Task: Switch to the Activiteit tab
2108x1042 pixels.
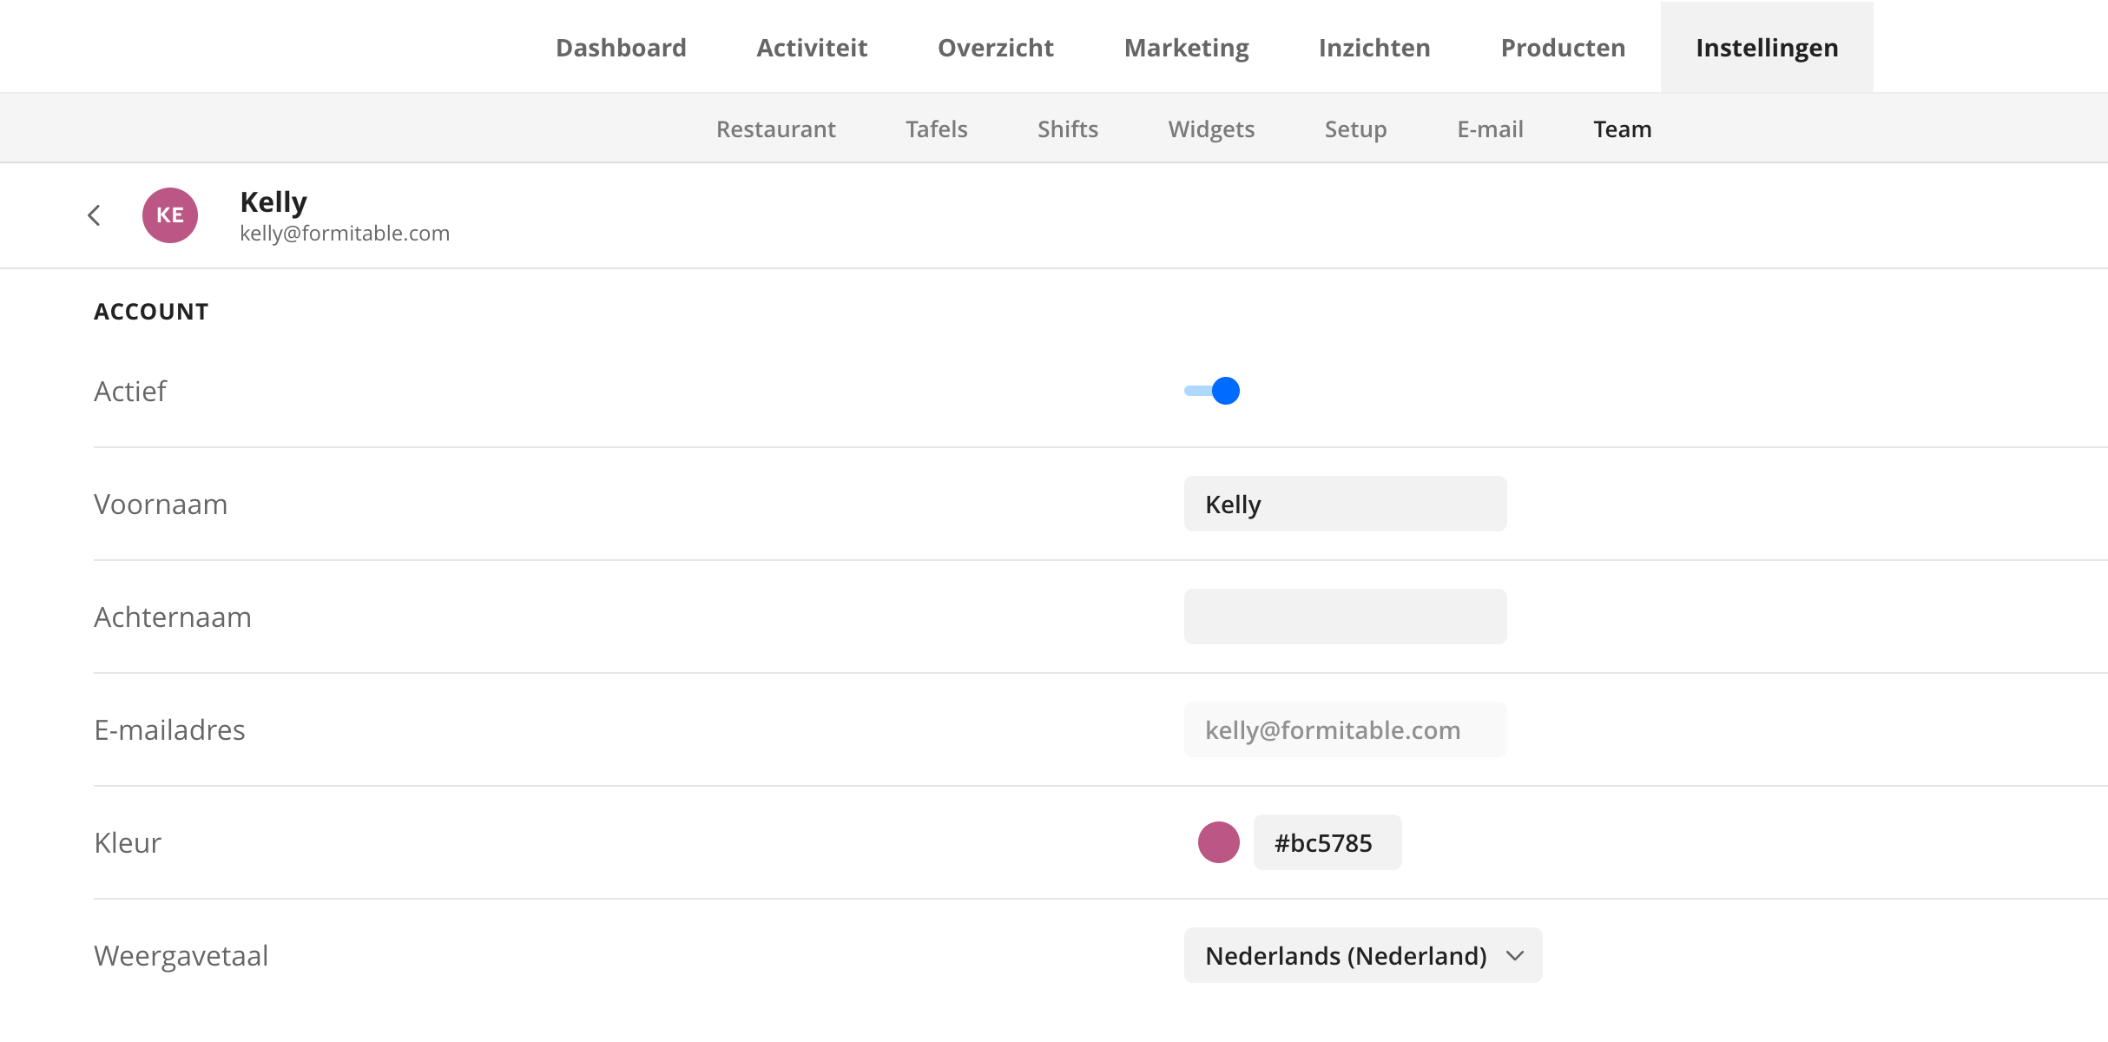Action: click(x=812, y=48)
